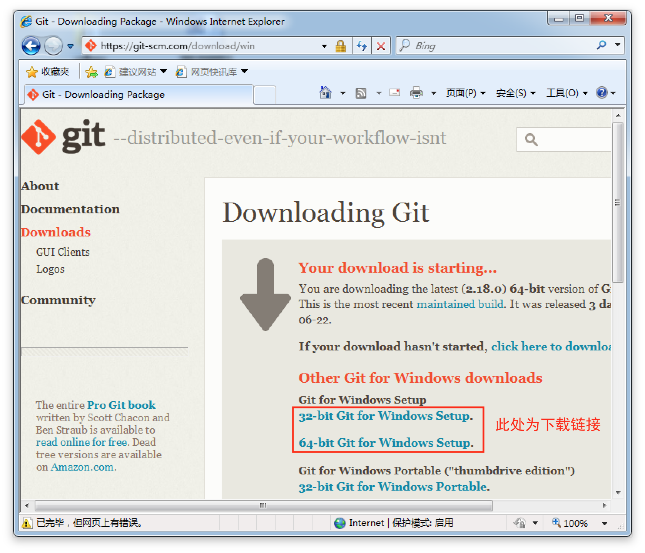Click the RSS feeds icon
This screenshot has width=645, height=553.
pos(361,93)
